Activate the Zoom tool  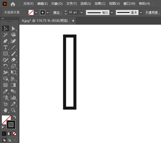tap(13, 110)
